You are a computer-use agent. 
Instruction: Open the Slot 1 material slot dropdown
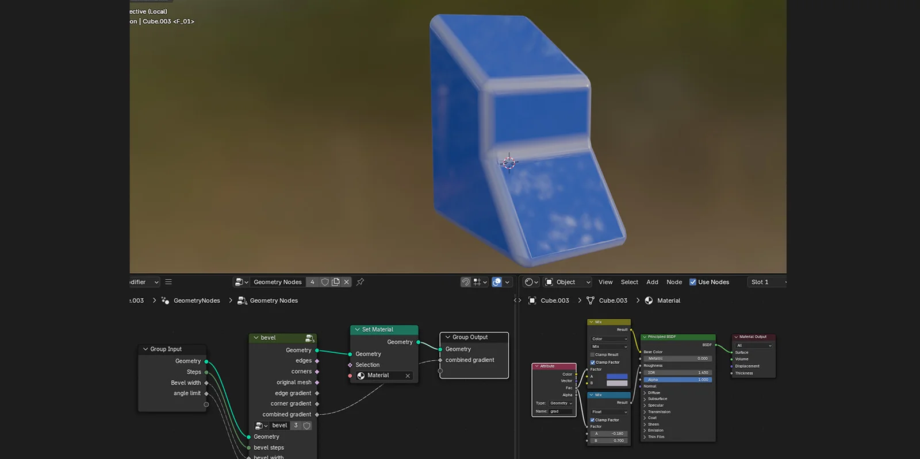tap(768, 282)
